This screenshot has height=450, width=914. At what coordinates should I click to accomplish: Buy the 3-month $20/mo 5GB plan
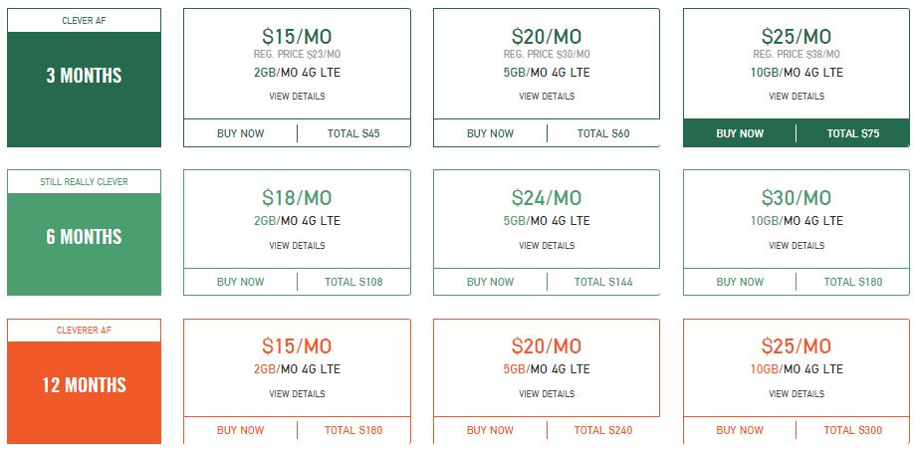coord(490,133)
